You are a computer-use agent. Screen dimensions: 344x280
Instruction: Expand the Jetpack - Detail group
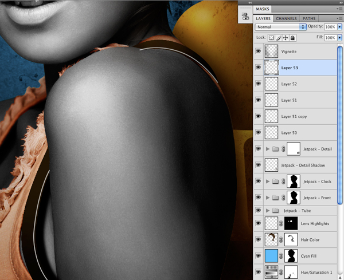pos(268,149)
